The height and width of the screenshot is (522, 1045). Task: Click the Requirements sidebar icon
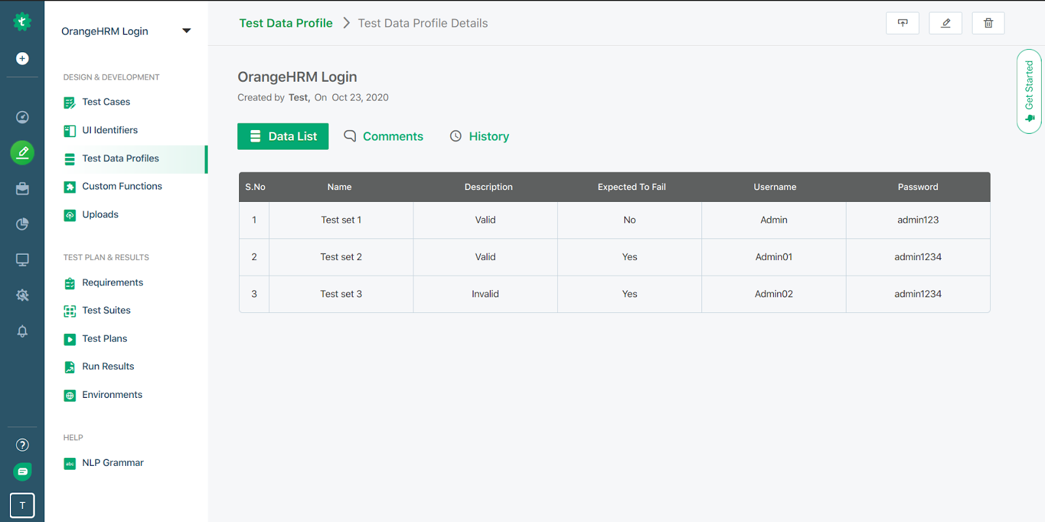[x=70, y=283]
